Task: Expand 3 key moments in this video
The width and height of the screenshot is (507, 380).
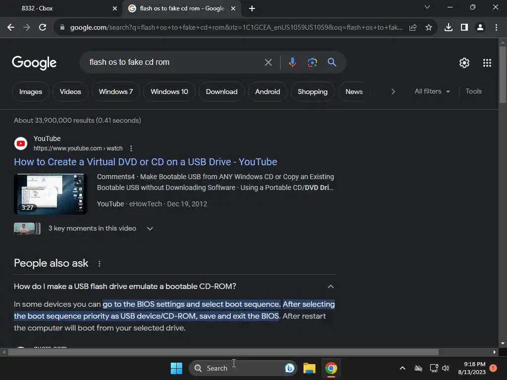Action: [x=150, y=229]
